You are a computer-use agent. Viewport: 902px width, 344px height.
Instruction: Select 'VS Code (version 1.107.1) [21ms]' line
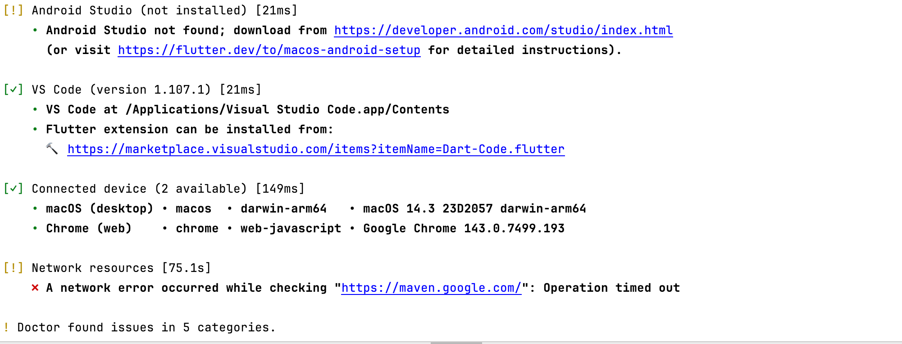click(146, 90)
